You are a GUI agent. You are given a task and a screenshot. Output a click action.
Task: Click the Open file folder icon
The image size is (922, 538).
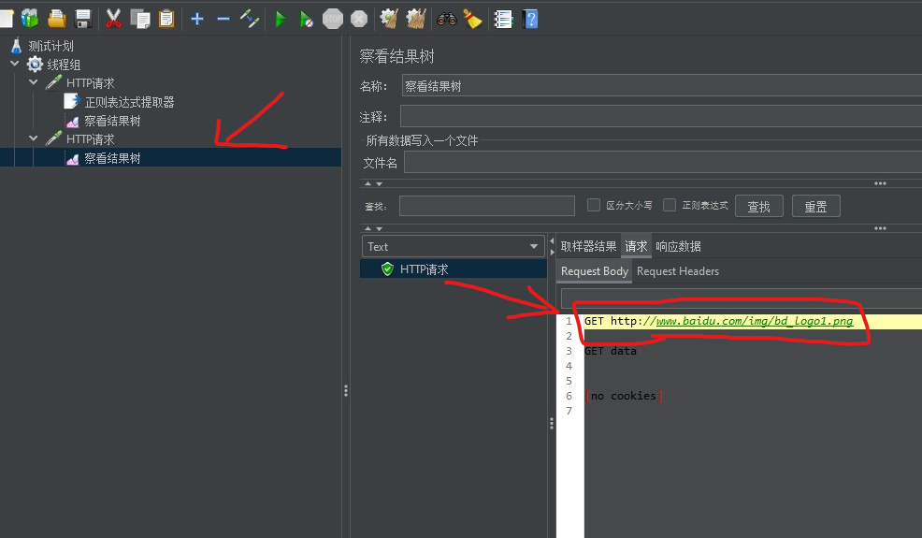pyautogui.click(x=56, y=19)
